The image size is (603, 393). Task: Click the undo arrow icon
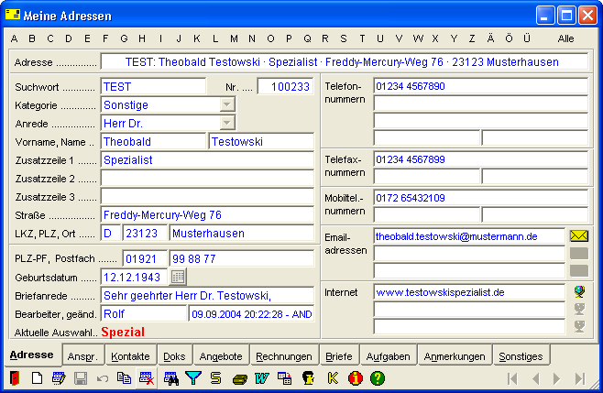103,378
